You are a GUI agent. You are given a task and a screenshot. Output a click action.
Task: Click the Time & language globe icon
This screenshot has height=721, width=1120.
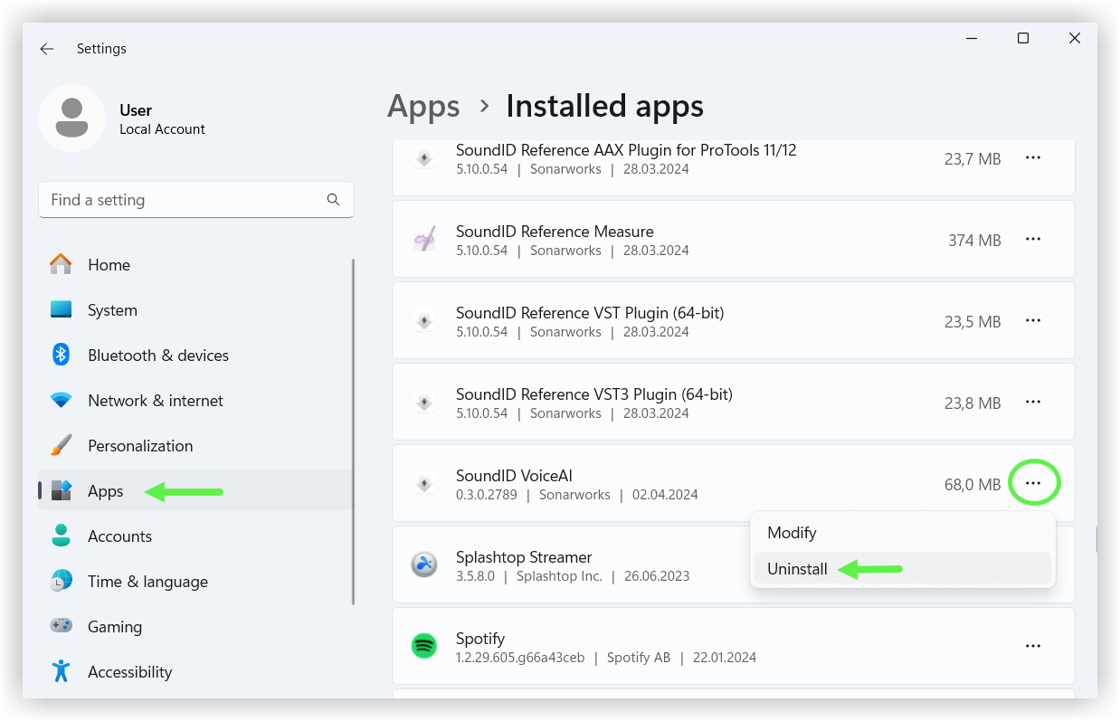pos(61,581)
